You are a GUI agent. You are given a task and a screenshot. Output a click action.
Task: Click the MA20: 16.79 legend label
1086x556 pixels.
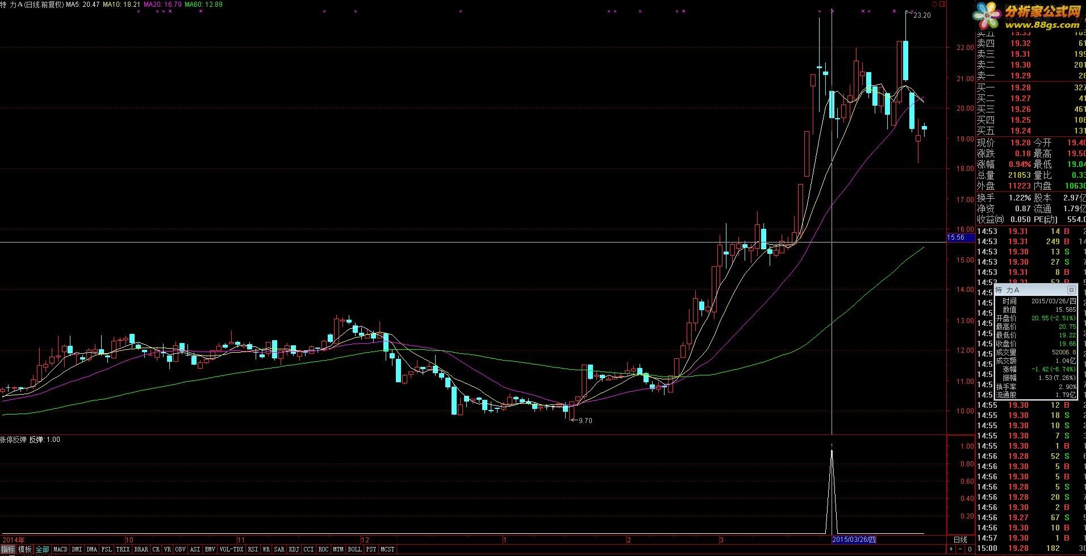click(162, 4)
